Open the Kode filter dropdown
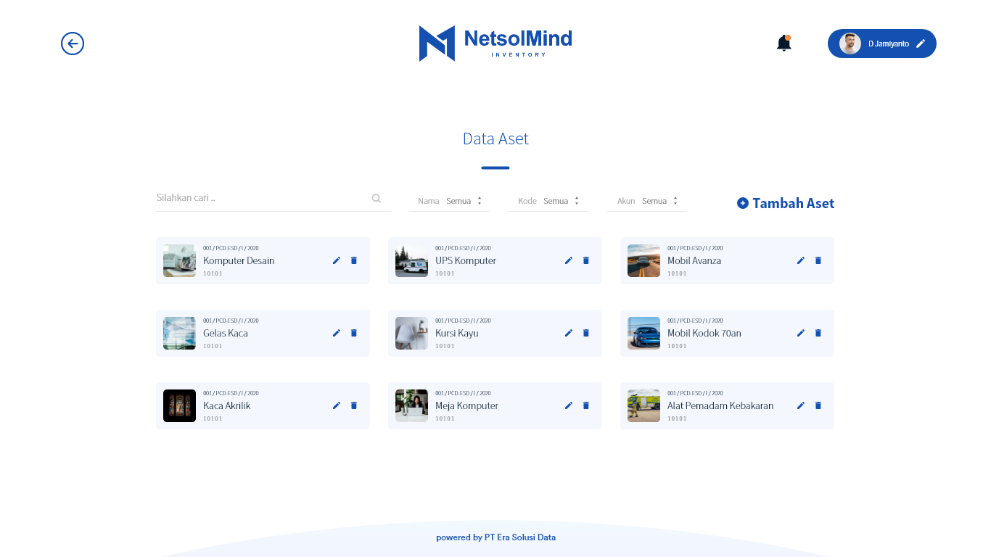The width and height of the screenshot is (991, 557). [x=548, y=201]
